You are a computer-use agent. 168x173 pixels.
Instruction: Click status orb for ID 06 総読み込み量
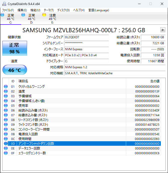pos(6,110)
